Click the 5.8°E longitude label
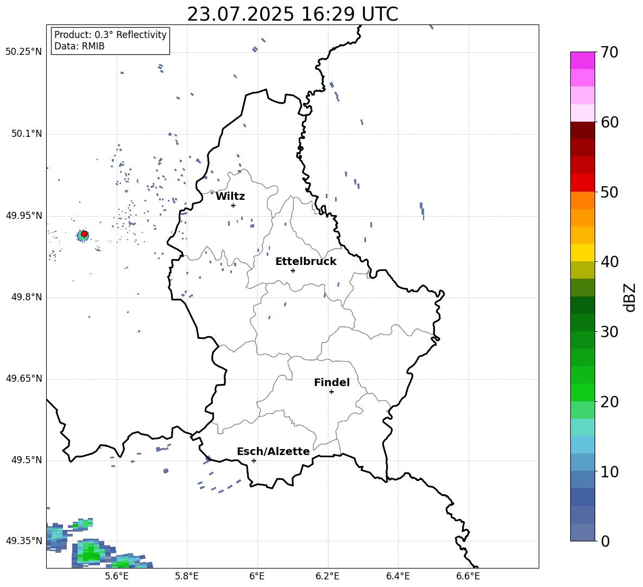The width and height of the screenshot is (643, 587). pyautogui.click(x=187, y=577)
